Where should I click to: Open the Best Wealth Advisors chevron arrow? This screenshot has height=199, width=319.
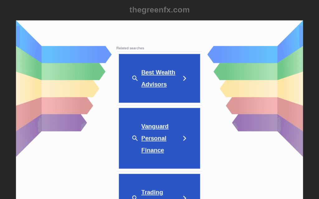(x=184, y=78)
